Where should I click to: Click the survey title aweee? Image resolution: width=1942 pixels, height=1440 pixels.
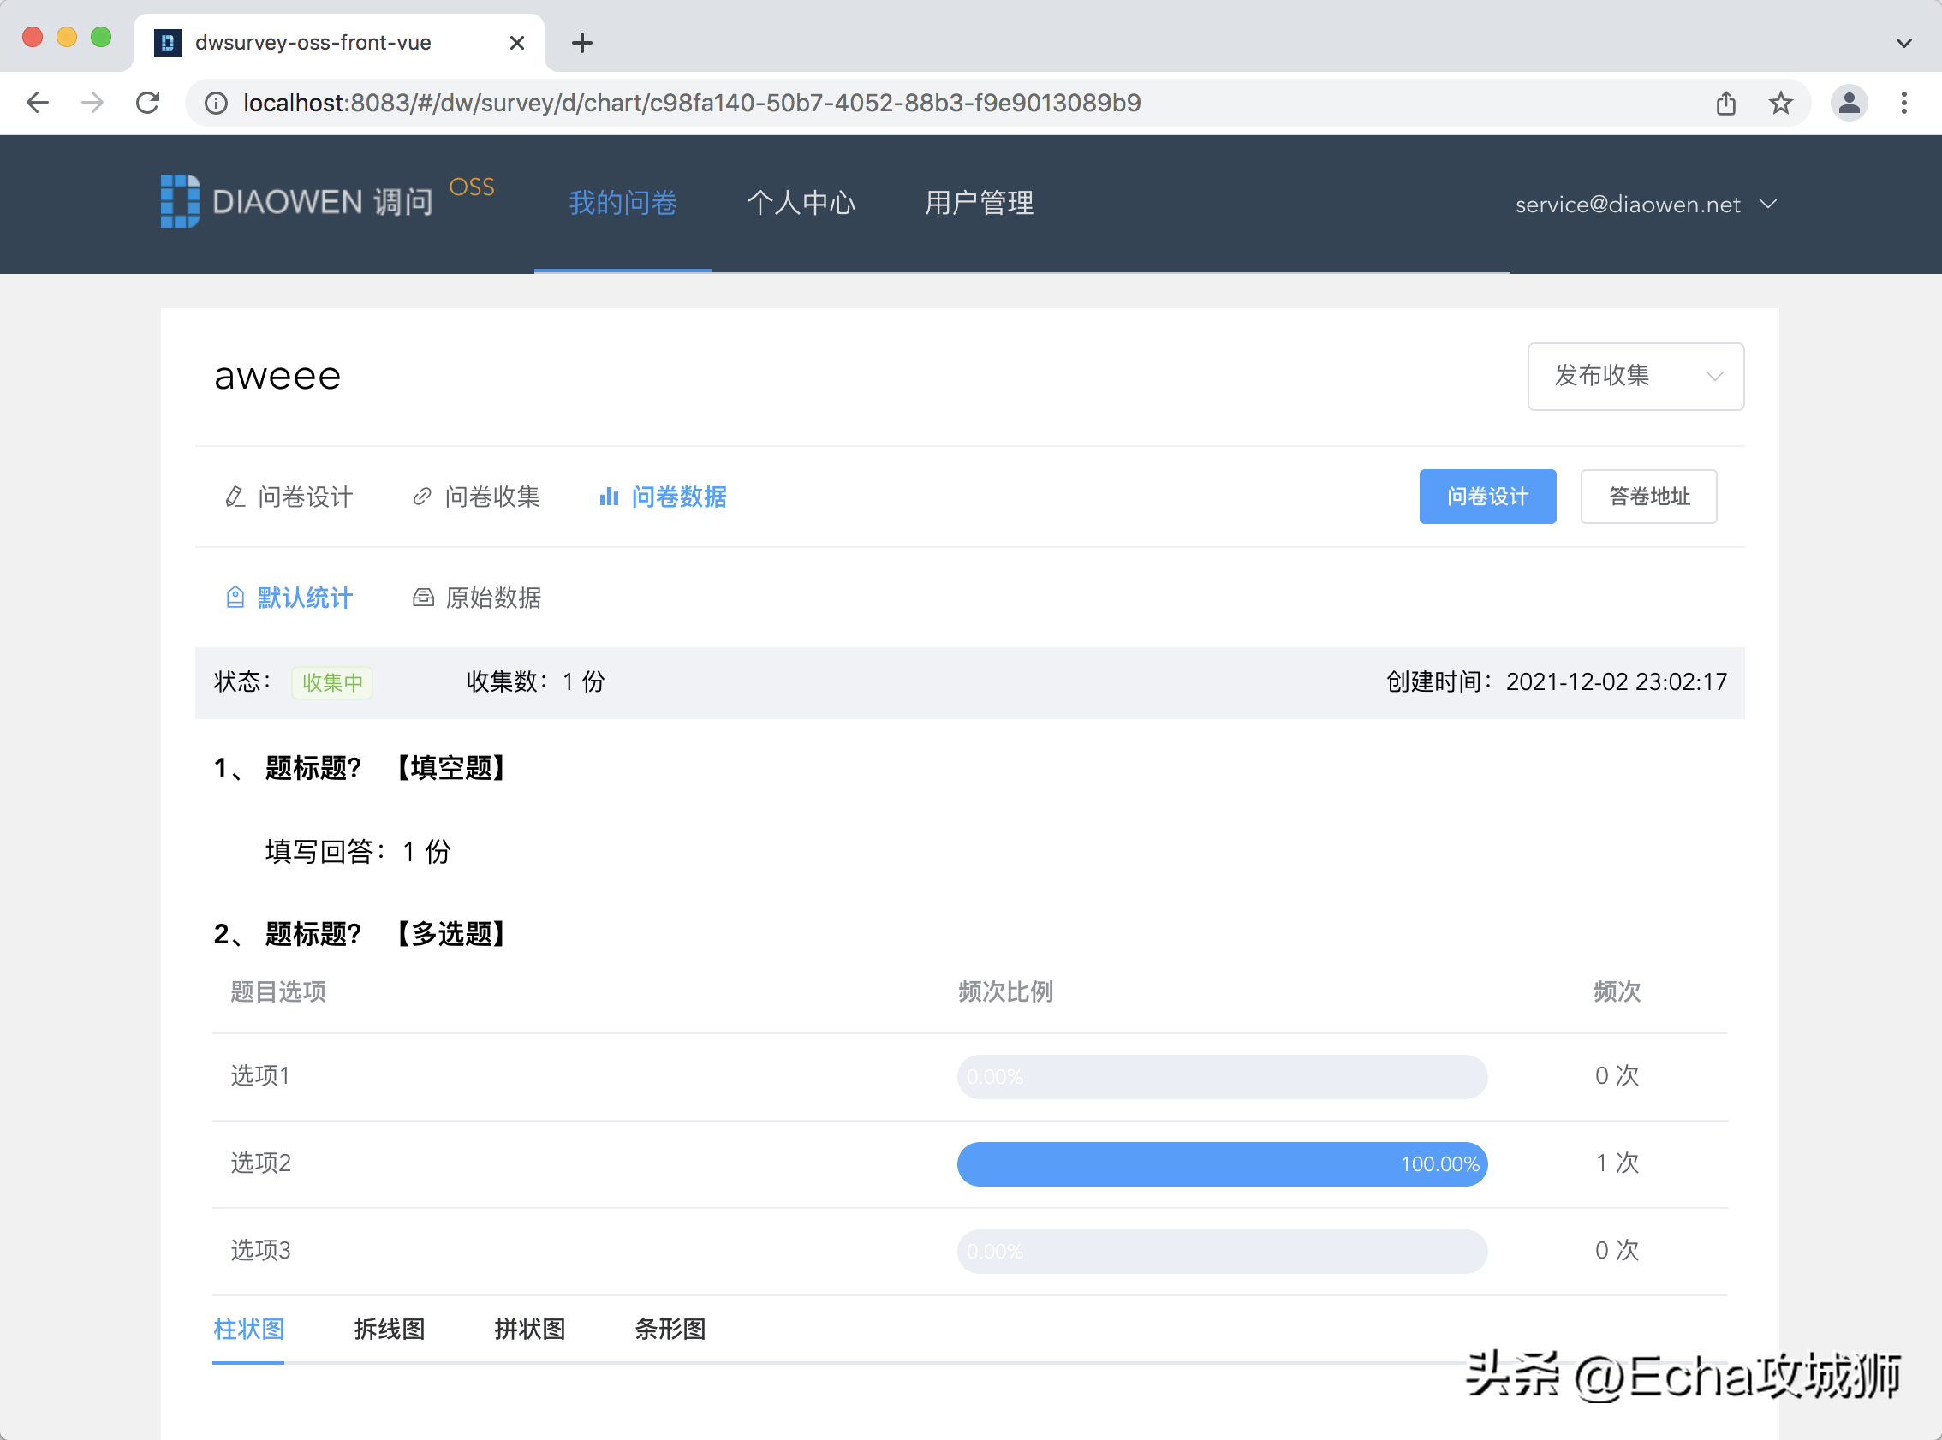(278, 377)
